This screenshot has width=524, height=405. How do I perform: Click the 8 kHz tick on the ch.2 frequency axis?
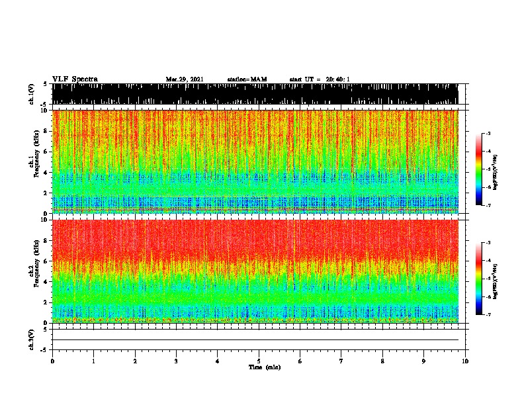tap(46, 241)
